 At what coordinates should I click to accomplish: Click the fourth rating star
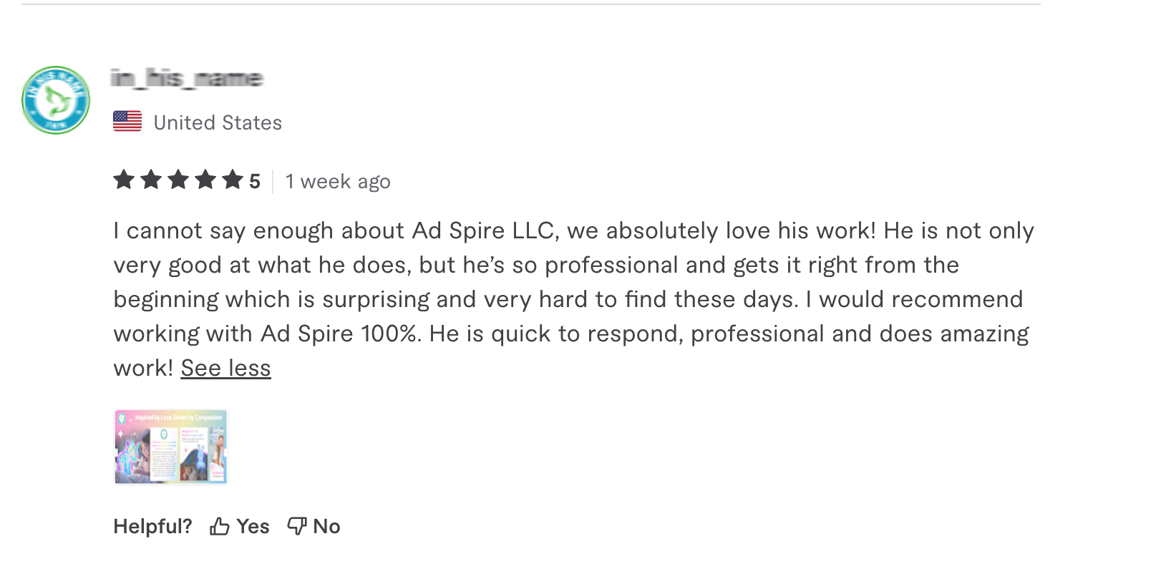point(205,180)
